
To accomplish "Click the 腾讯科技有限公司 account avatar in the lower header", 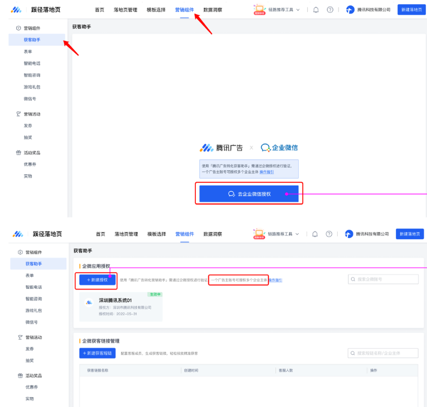I will (349, 234).
